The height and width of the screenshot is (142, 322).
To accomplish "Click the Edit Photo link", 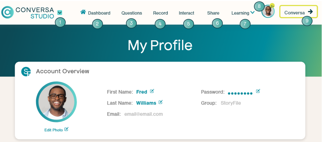I will coord(53,130).
